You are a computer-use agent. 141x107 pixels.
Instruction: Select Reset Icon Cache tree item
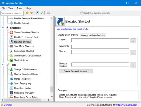[23, 88]
